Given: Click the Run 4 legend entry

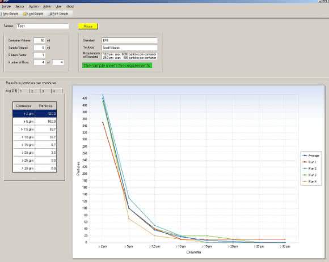Looking at the screenshot, I should (x=309, y=182).
